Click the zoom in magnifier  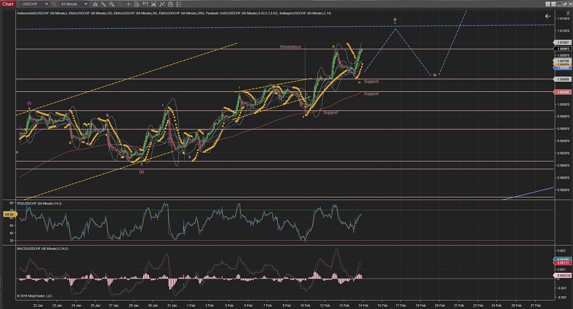112,4
